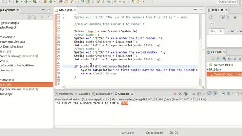
Task: Expand the Task List view menu triangle
Action: (x=211, y=23)
